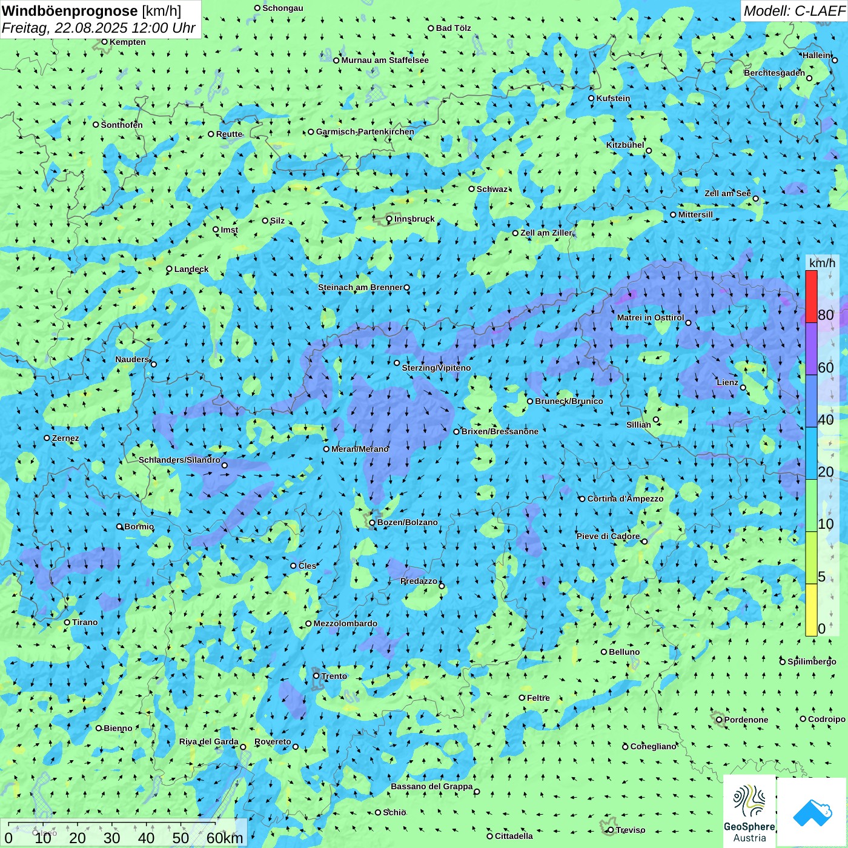Click the red legend color above 80
This screenshot has height=848, width=848.
click(811, 297)
